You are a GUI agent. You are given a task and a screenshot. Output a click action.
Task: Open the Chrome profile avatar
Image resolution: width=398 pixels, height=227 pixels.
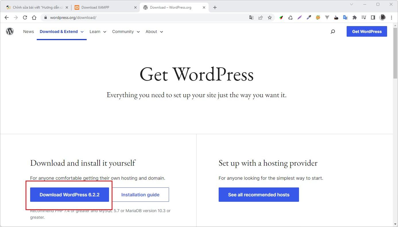tap(383, 17)
